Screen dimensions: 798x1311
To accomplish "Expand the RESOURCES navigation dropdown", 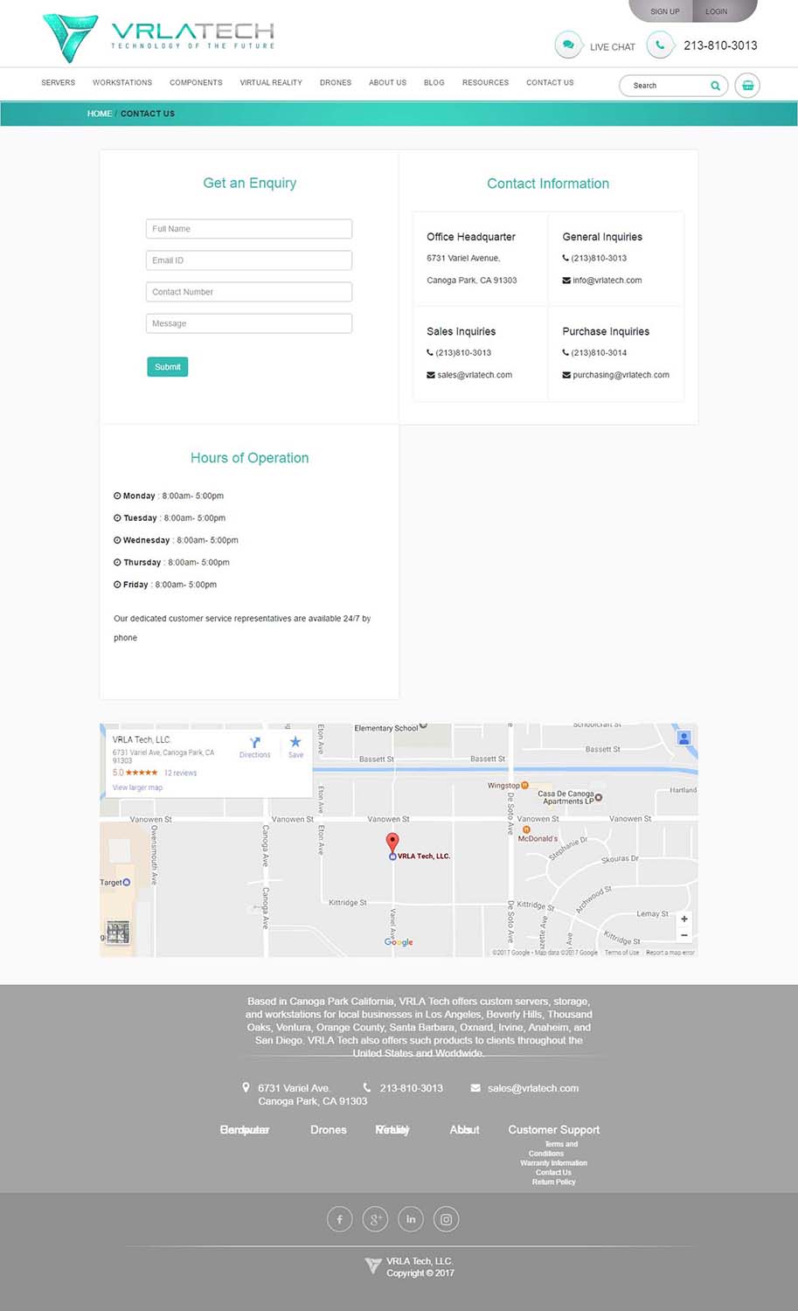I will pyautogui.click(x=485, y=82).
